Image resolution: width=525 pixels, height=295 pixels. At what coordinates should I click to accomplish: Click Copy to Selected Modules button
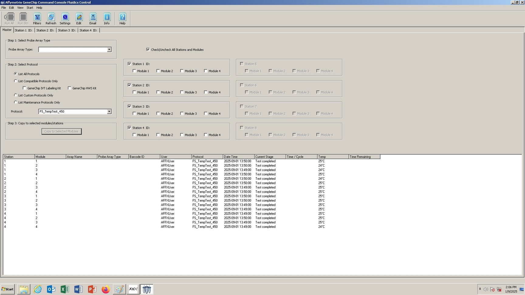click(61, 131)
